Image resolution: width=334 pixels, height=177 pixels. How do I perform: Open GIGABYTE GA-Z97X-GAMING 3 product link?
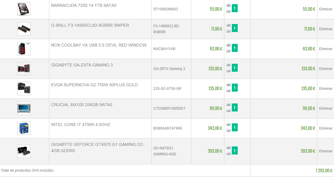pyautogui.click(x=82, y=65)
